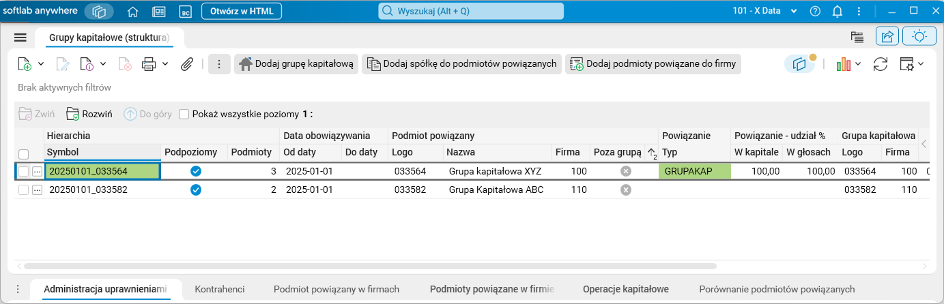Viewport: 944px width, 304px height.
Task: Switch to the Administracja uprawnieniami tab
Action: 106,289
